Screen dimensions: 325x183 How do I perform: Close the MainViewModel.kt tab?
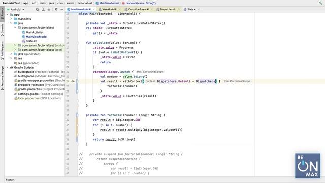pyautogui.click(x=93, y=9)
